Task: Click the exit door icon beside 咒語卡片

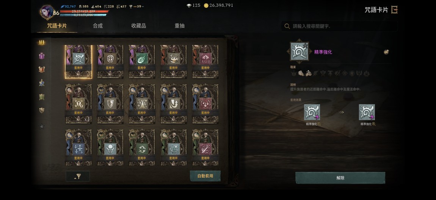Action: point(394,10)
